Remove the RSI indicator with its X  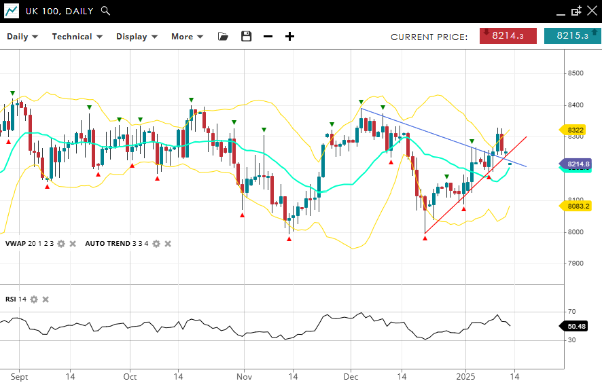(x=46, y=299)
